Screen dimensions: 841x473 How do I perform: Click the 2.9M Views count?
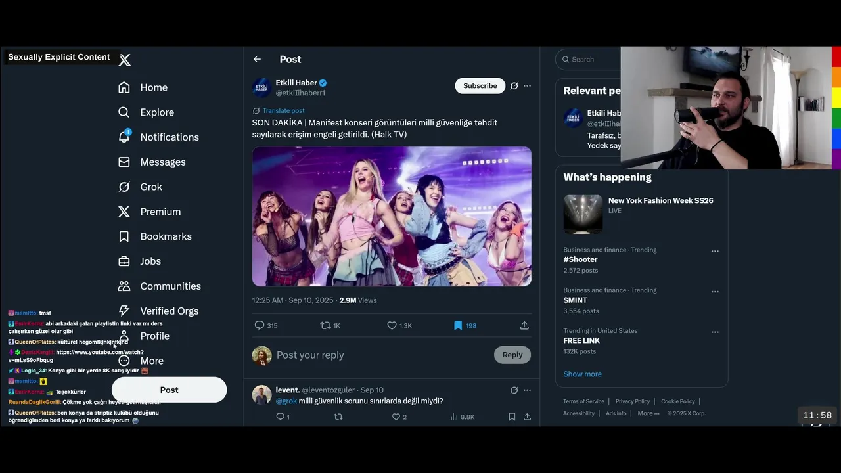click(x=358, y=300)
